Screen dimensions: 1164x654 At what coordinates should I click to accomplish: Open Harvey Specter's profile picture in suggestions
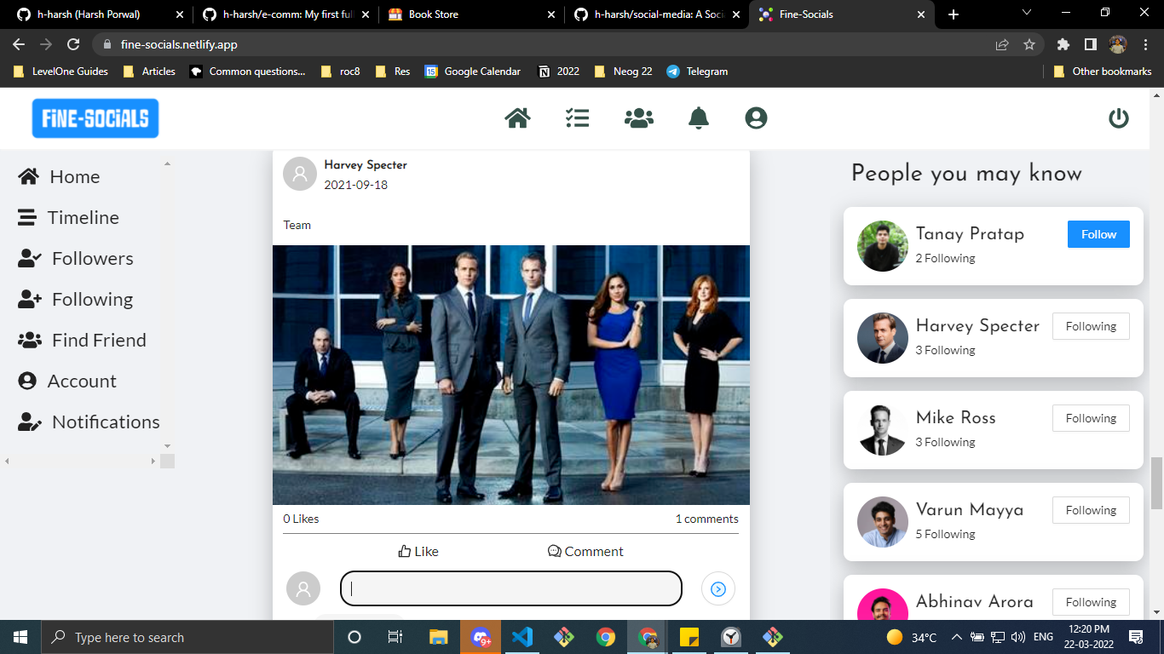point(883,338)
